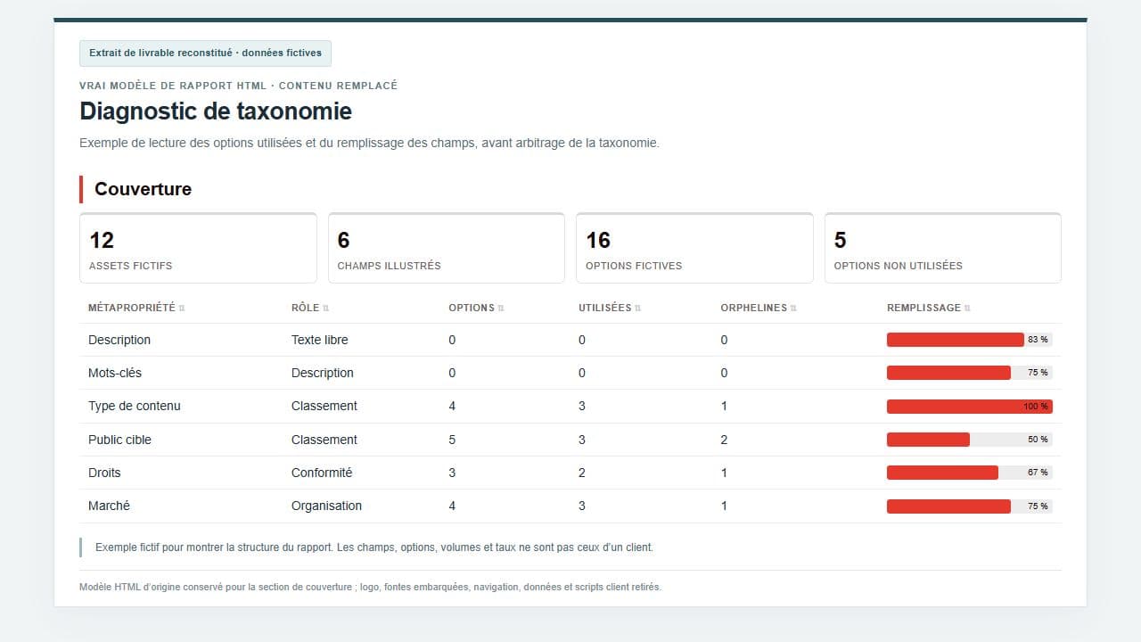
Task: Click the sort icon beside OPTIONS header
Action: tap(501, 309)
